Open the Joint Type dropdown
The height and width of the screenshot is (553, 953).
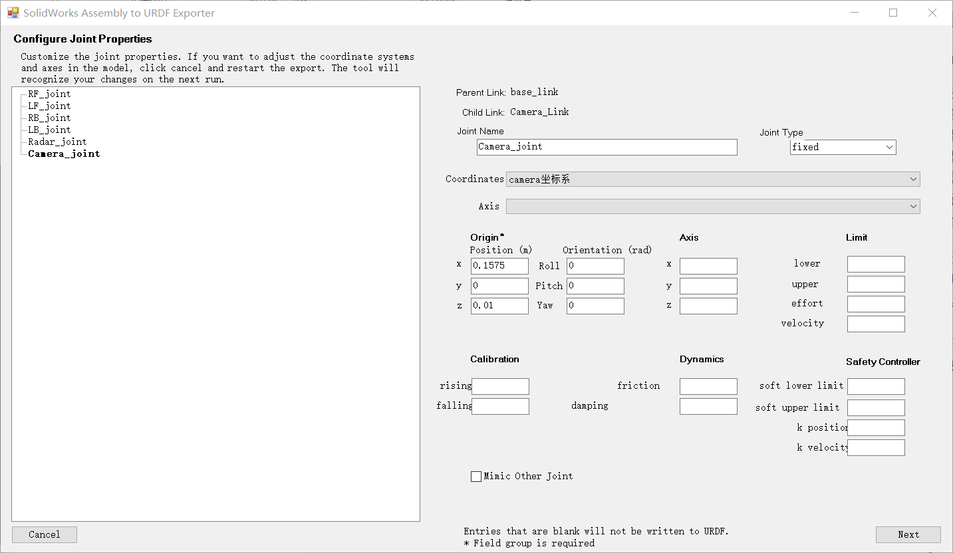(x=843, y=148)
